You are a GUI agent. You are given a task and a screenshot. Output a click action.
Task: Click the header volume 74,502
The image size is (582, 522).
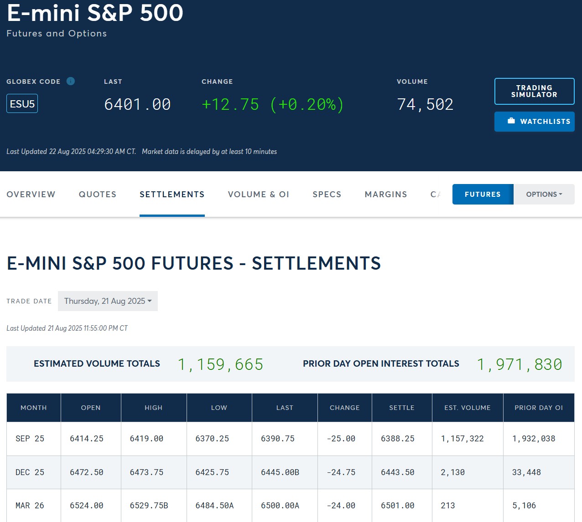[x=425, y=104]
